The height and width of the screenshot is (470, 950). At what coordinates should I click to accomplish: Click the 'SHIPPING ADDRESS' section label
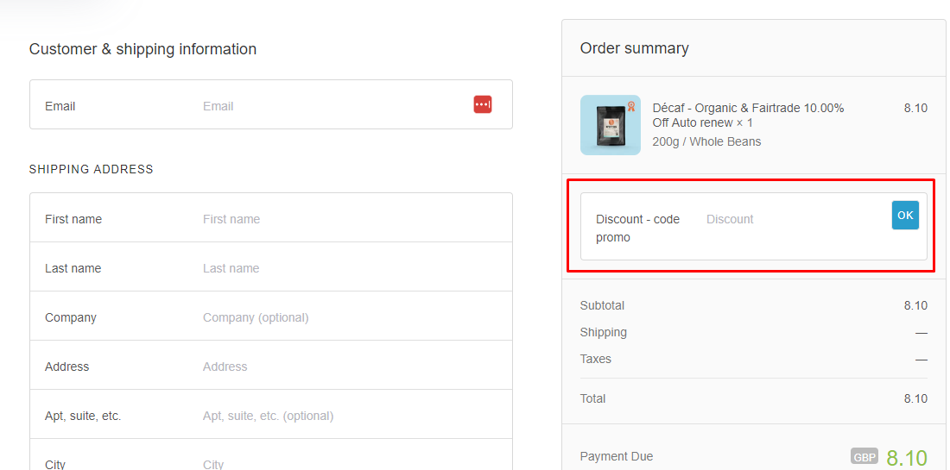pyautogui.click(x=92, y=169)
